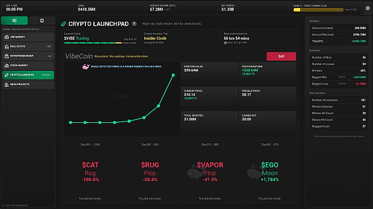Click the Cashed Out $0.00 tile
Screen dimensions: 373x209
click(x=268, y=123)
